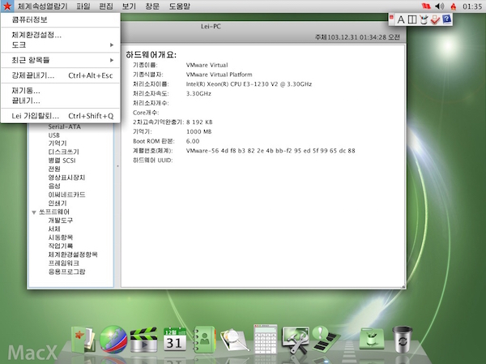Click the letter A input mode icon
The width and height of the screenshot is (486, 364).
401,19
